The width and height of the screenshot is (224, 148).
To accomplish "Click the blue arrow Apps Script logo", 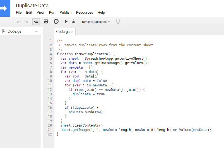I will pos(5,8).
